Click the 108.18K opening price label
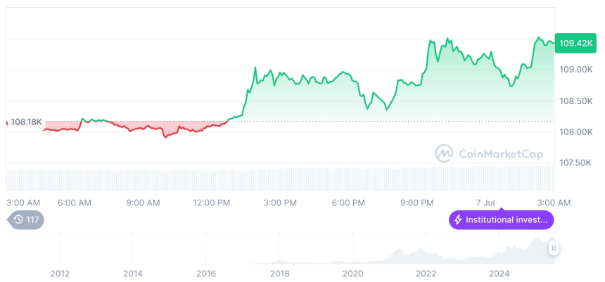Viewport: 605px width, 282px height. pyautogui.click(x=27, y=122)
